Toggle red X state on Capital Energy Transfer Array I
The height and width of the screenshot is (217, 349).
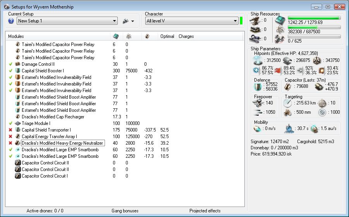click(x=10, y=137)
